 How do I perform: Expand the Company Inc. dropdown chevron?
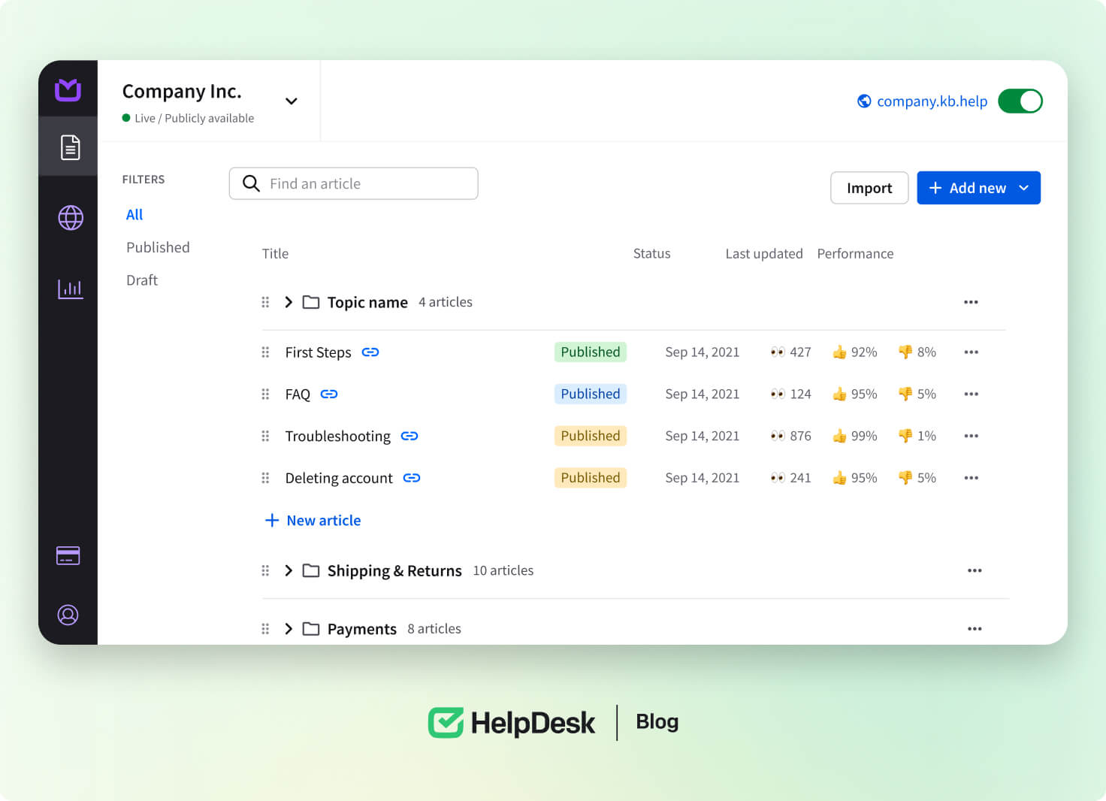(292, 101)
